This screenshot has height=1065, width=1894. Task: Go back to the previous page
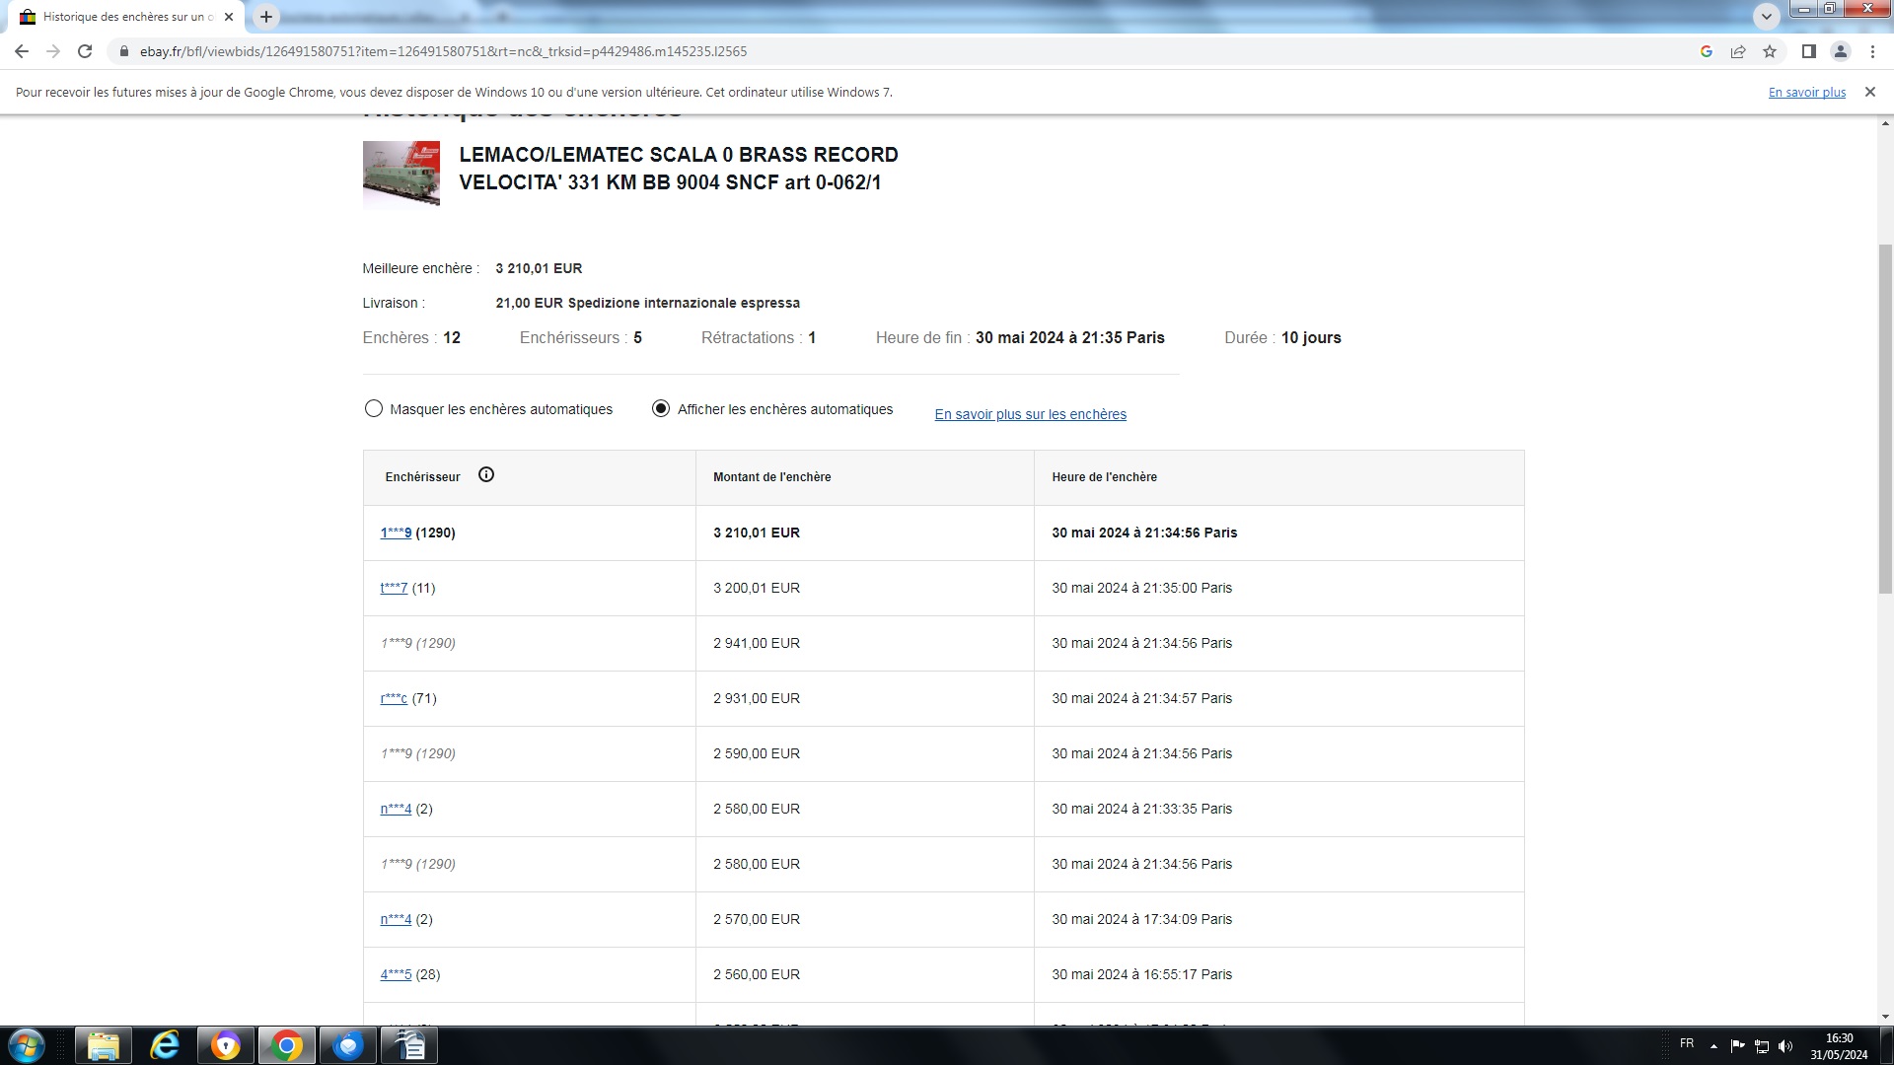[22, 51]
